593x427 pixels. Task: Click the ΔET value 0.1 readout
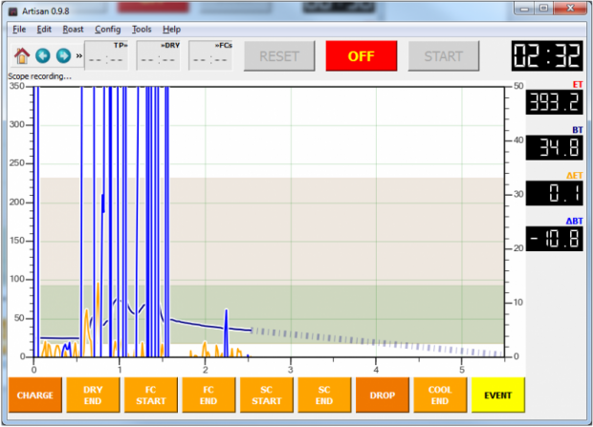pos(554,193)
